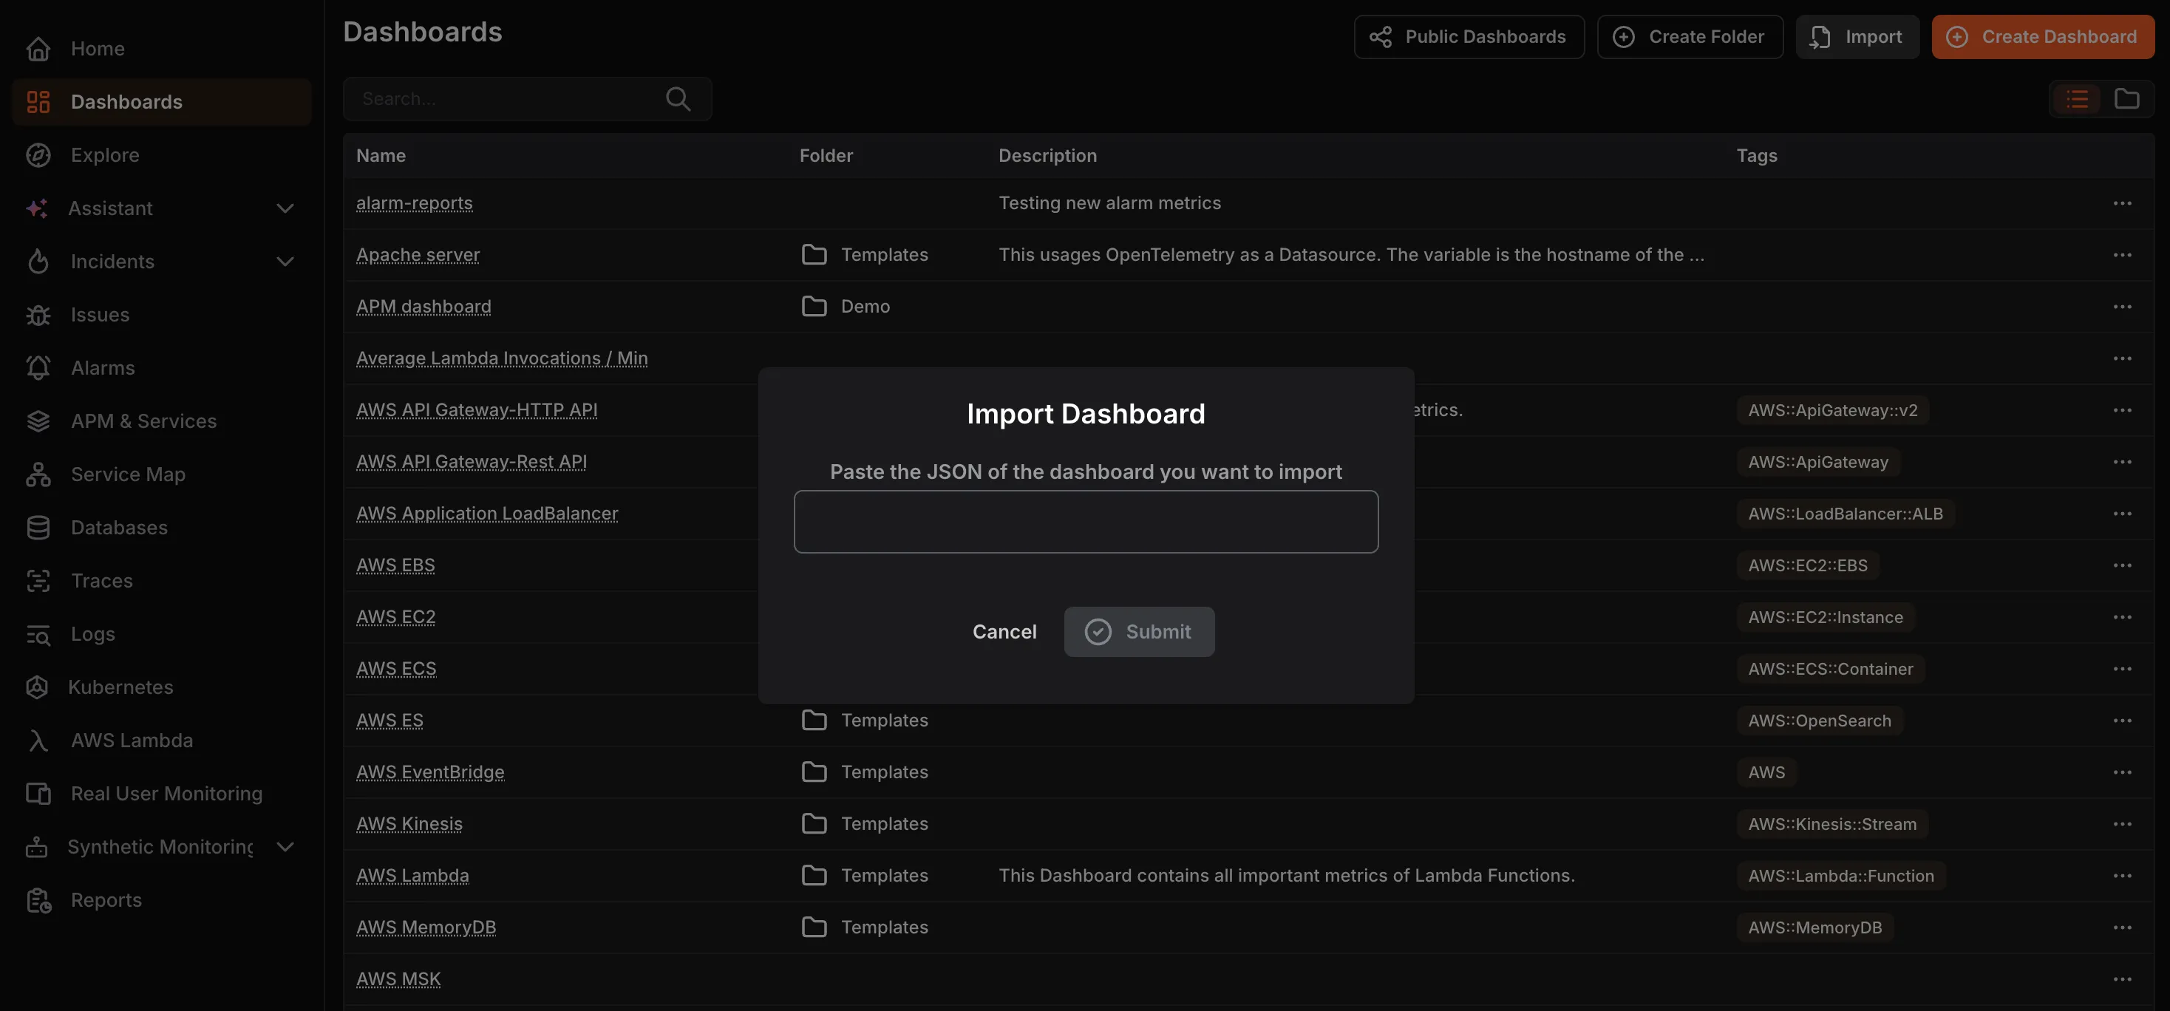Expand the Synthetic Monitoring chevron
The width and height of the screenshot is (2170, 1011).
[285, 847]
